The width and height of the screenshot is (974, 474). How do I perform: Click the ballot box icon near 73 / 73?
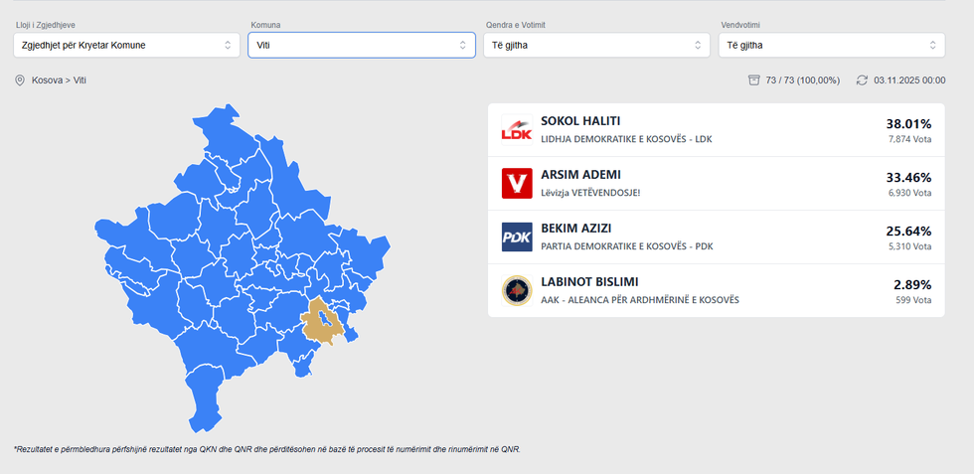[754, 79]
